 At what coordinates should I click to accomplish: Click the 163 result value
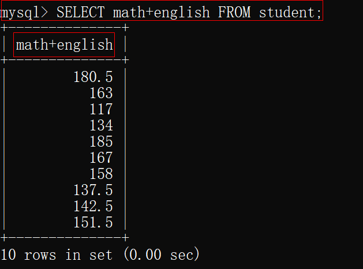pyautogui.click(x=101, y=93)
